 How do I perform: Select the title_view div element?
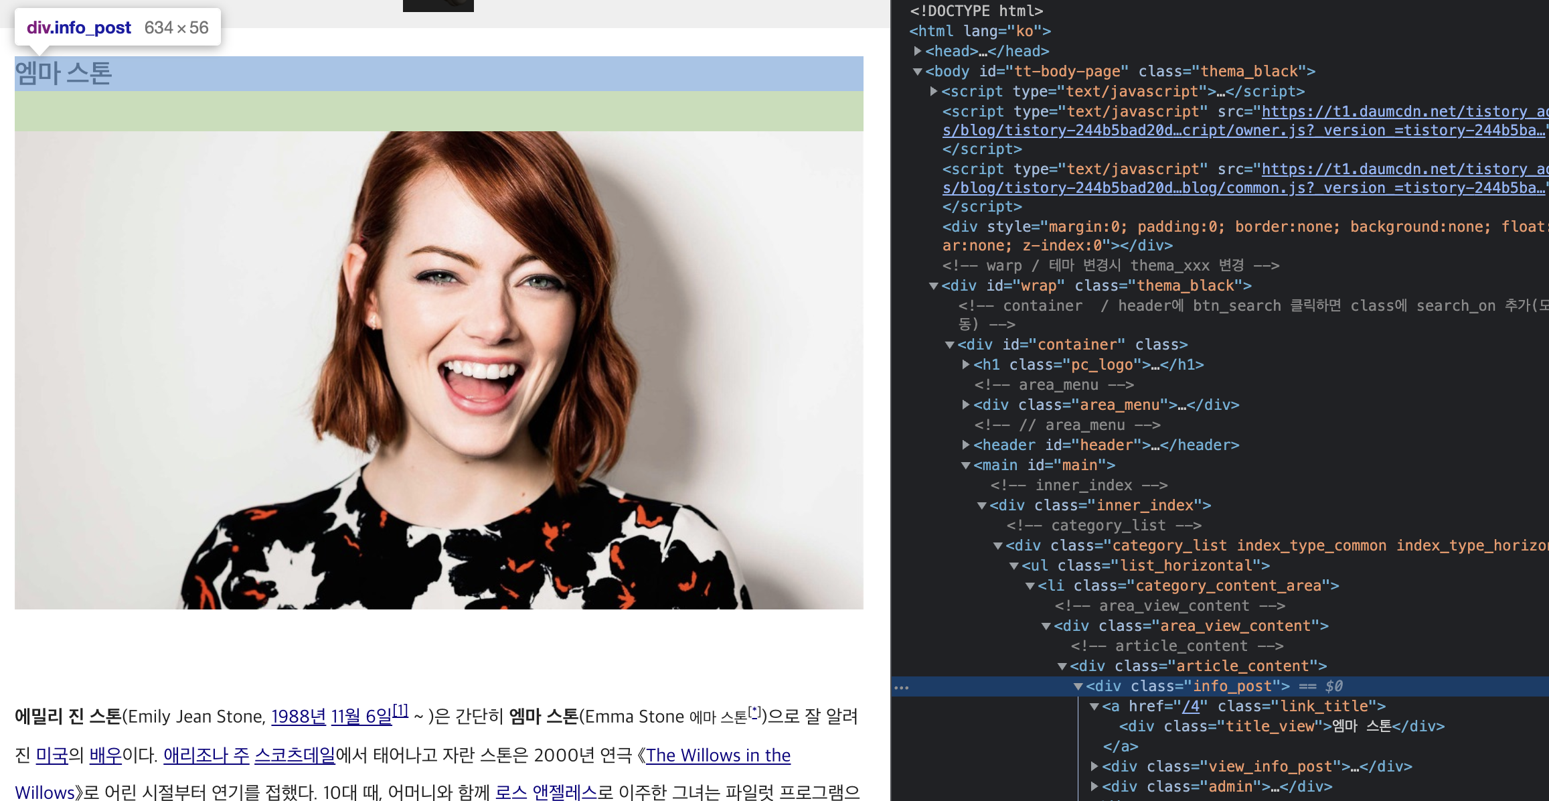coord(1282,726)
